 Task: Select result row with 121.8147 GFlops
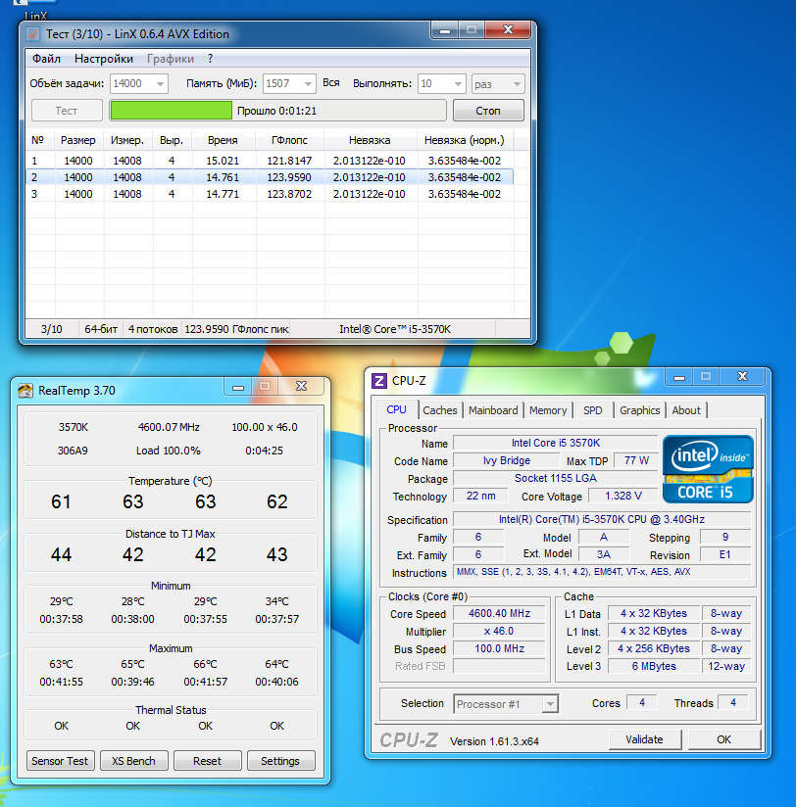pyautogui.click(x=270, y=161)
